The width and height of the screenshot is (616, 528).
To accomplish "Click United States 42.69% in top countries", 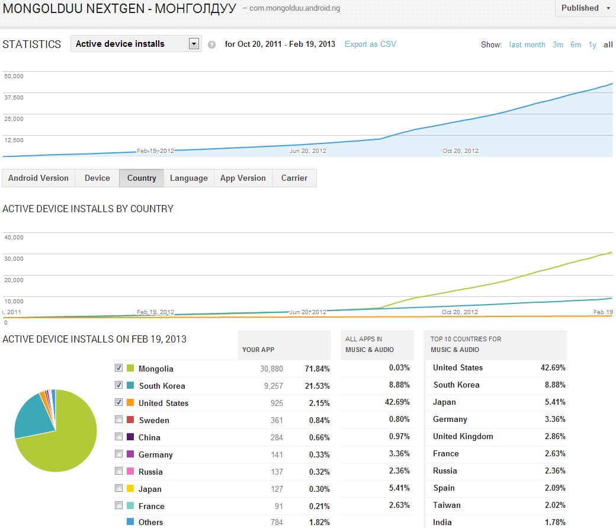I will [x=553, y=367].
